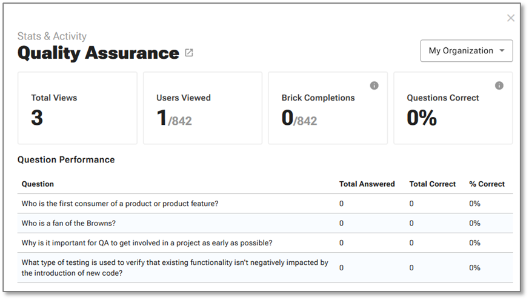The width and height of the screenshot is (529, 300).
Task: Click the Quality Assurance title text
Action: [98, 53]
